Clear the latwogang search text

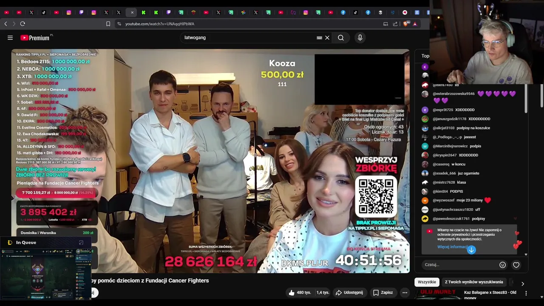[327, 38]
